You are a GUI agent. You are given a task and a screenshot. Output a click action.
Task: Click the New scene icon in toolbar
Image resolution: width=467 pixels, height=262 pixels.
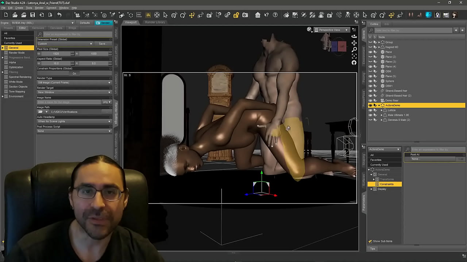(6, 15)
